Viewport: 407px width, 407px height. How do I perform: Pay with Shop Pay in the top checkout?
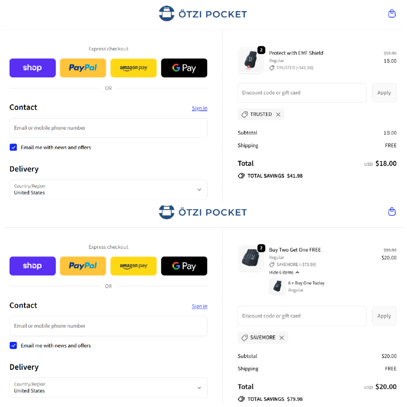tap(33, 68)
